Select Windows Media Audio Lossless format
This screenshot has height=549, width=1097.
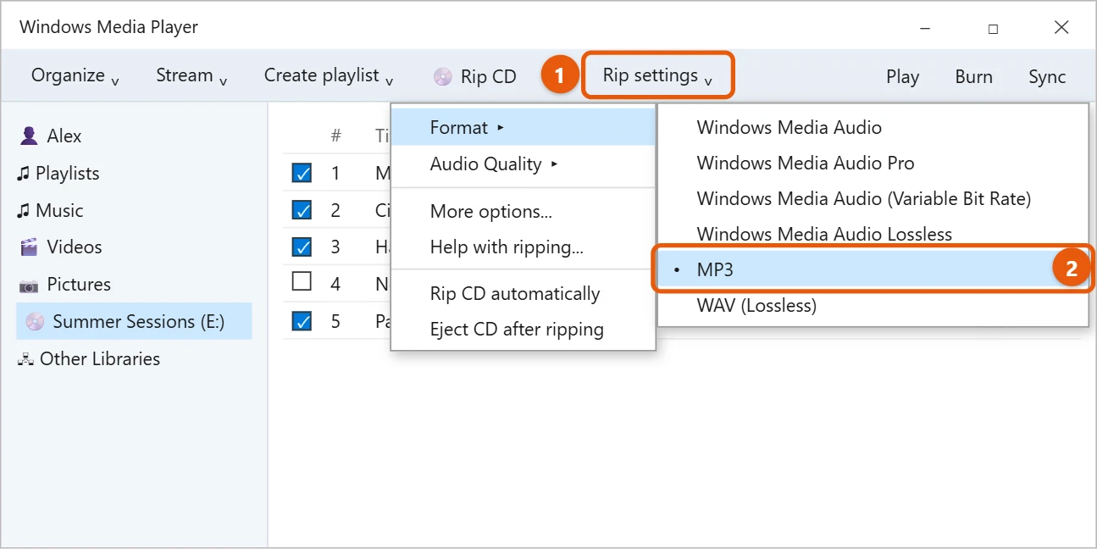(x=873, y=234)
